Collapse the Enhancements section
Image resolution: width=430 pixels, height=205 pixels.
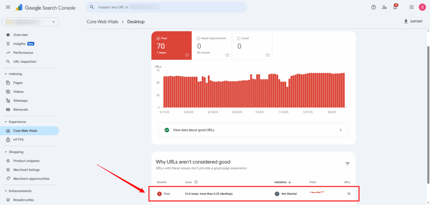coord(6,191)
